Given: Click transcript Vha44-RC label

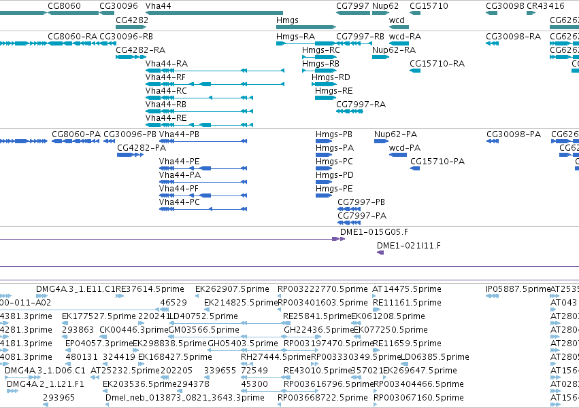Looking at the screenshot, I should [166, 91].
